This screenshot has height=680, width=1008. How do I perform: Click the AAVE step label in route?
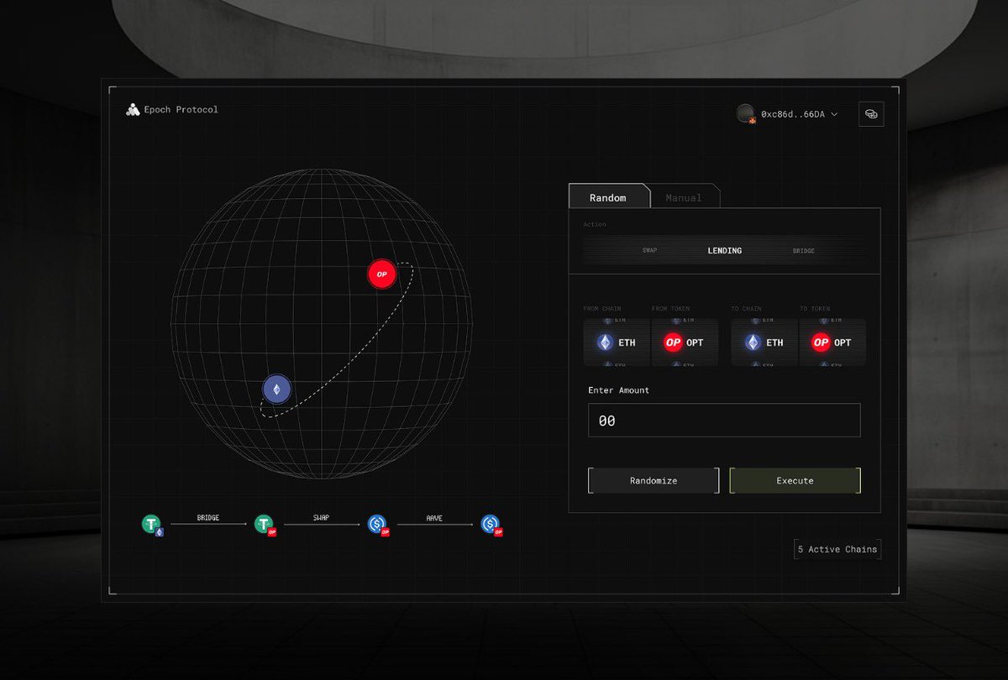(434, 518)
